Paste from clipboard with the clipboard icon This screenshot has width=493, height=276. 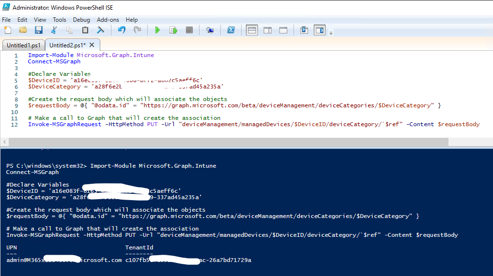[85, 30]
